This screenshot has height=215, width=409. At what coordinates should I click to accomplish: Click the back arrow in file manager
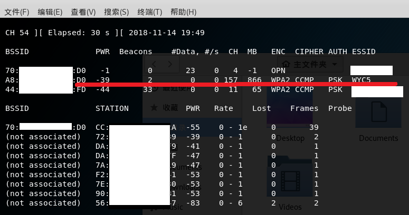coord(154,64)
